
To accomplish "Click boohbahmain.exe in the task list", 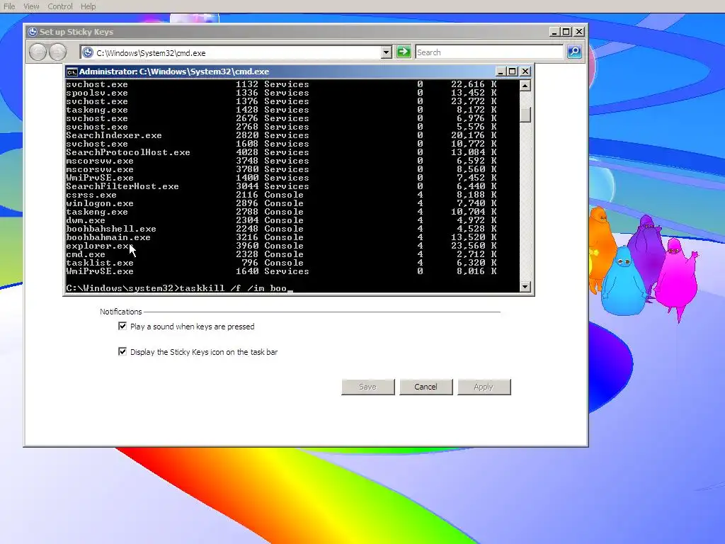I will coord(108,237).
